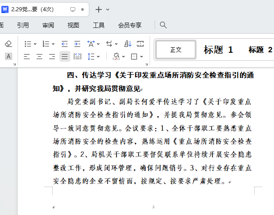Align text right
Image resolution: width=274 pixels, height=215 pixels.
tap(52, 56)
